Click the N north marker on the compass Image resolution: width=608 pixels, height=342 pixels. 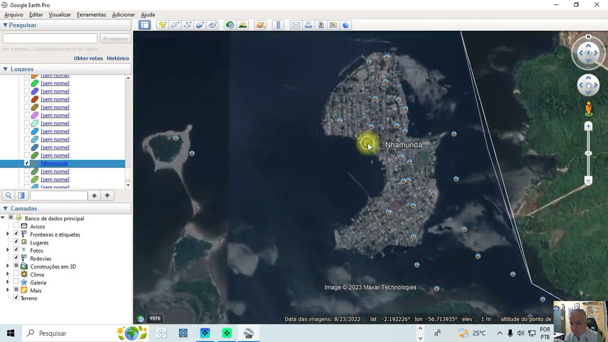589,37
